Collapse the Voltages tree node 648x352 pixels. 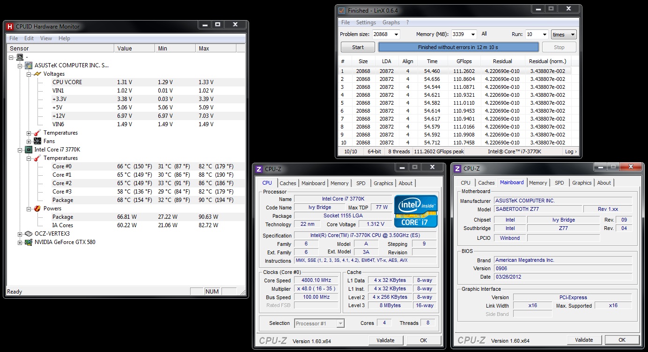[x=29, y=74]
